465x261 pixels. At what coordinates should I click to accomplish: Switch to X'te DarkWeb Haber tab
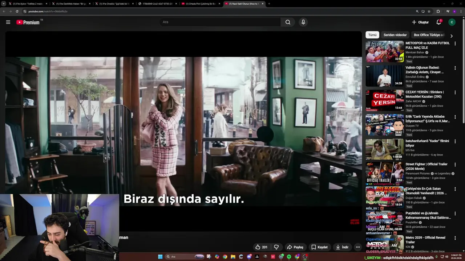coord(71,4)
